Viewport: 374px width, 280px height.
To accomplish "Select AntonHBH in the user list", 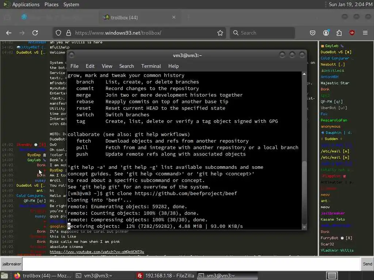I will tap(329, 77).
